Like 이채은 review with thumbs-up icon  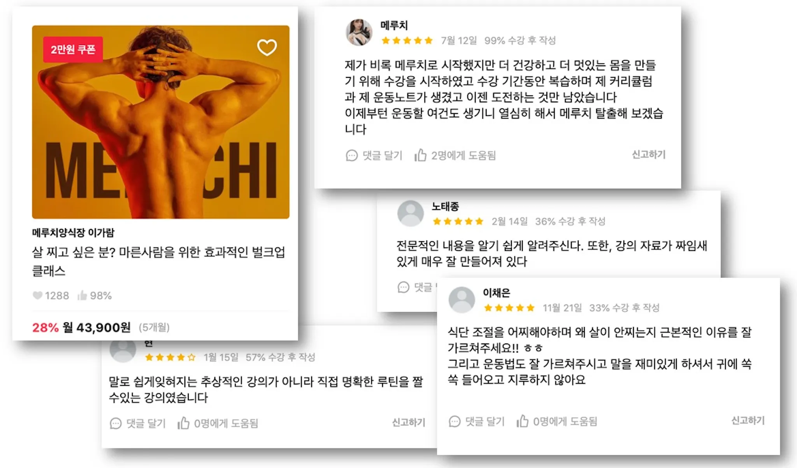pyautogui.click(x=522, y=421)
